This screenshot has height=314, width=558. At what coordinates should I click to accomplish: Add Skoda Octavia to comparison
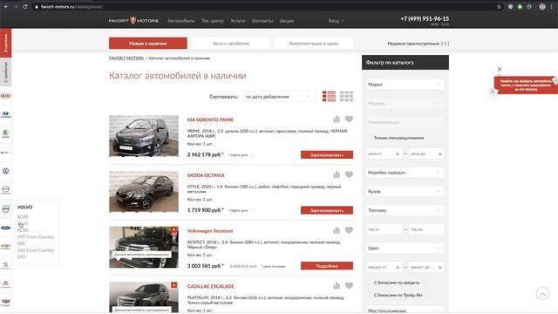point(337,174)
